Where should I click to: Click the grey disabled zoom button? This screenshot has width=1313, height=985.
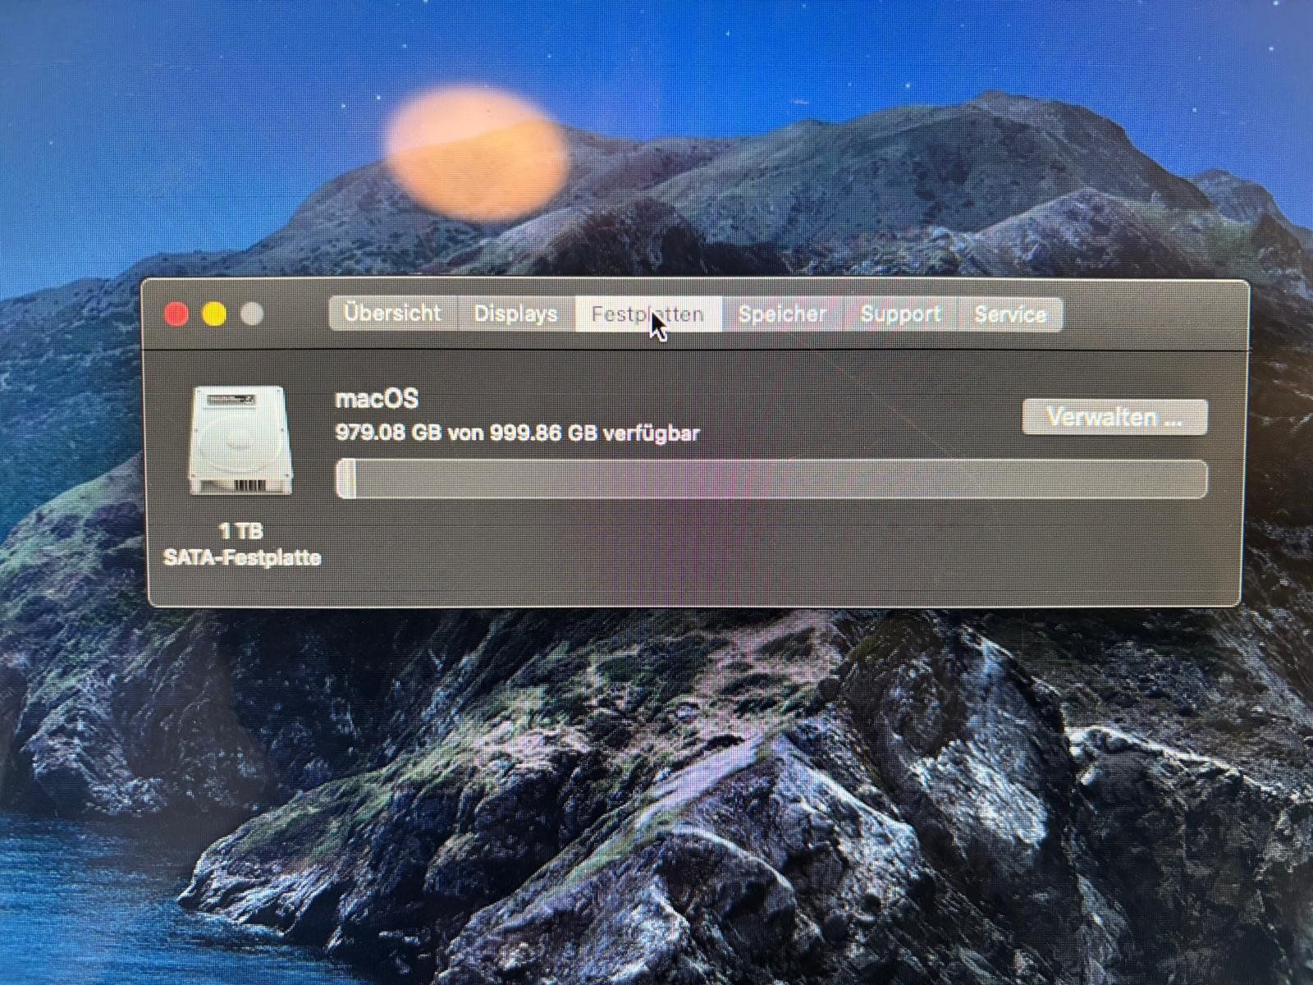pos(252,314)
